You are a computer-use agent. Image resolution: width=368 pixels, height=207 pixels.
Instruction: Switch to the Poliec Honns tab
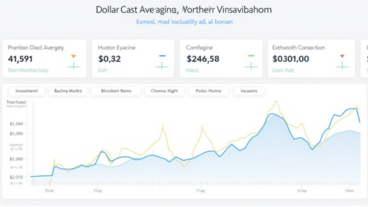click(x=208, y=91)
